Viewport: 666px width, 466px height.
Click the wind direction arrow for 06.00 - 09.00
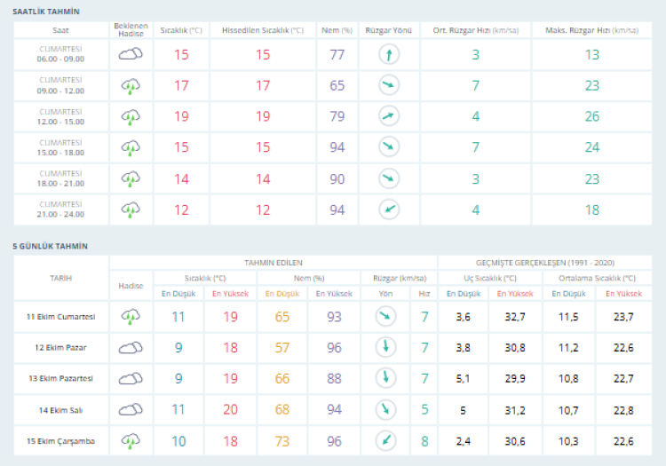click(388, 55)
